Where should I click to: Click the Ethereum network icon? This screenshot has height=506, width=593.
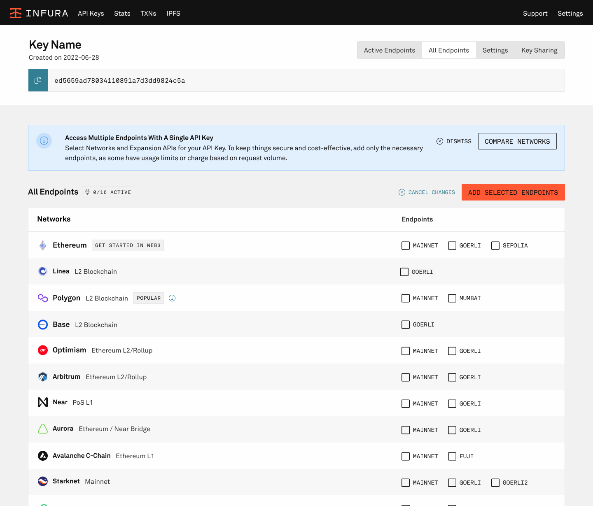43,245
